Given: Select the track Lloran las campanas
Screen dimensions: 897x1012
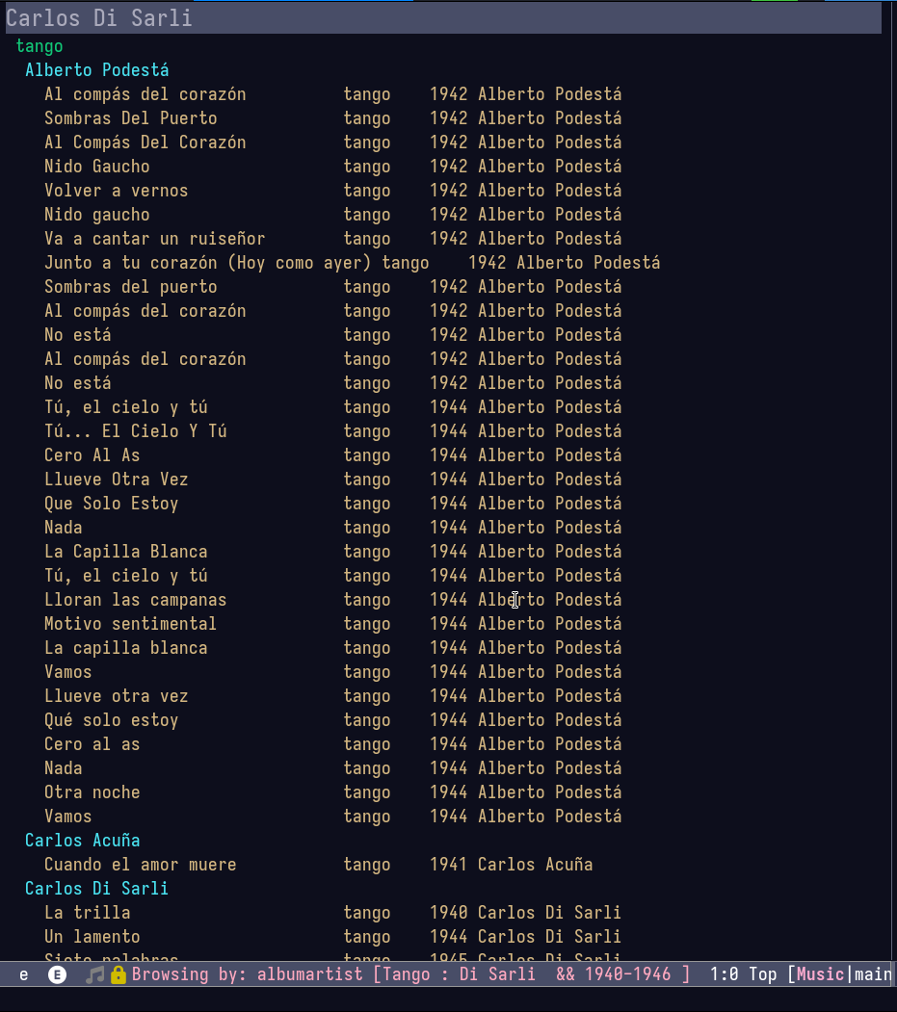Looking at the screenshot, I should [x=333, y=600].
